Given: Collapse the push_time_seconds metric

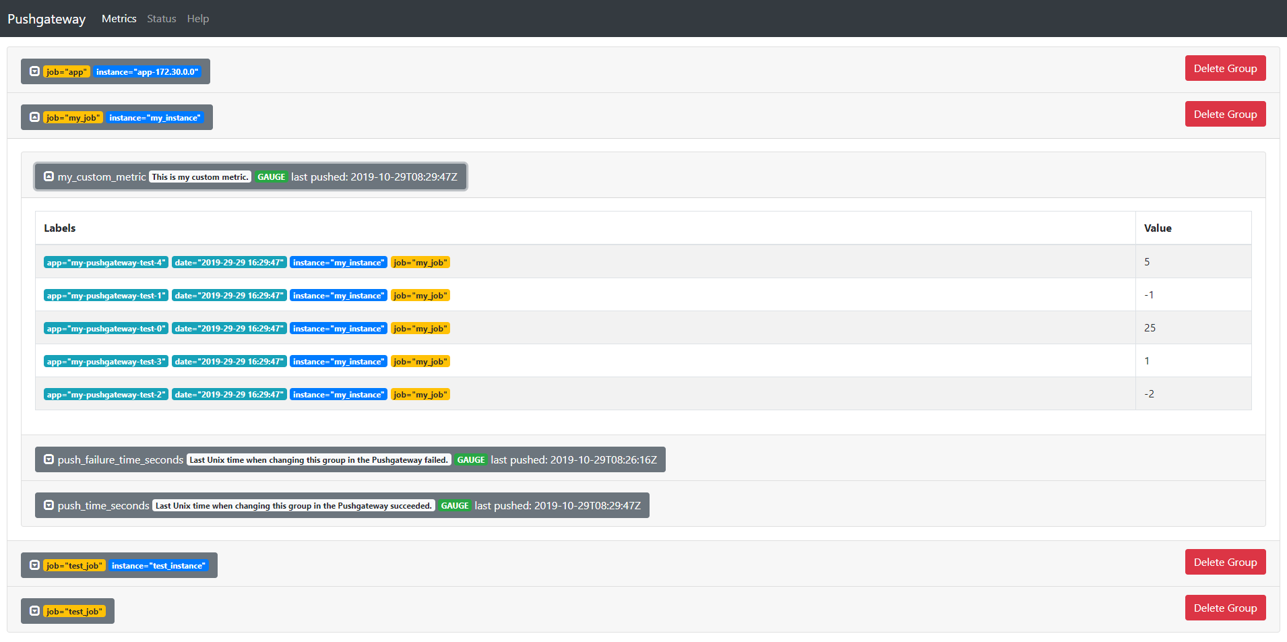Looking at the screenshot, I should pyautogui.click(x=49, y=505).
